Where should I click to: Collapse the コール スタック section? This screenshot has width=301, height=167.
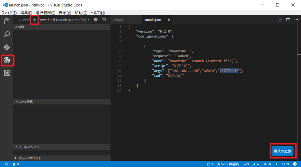click(x=62, y=147)
